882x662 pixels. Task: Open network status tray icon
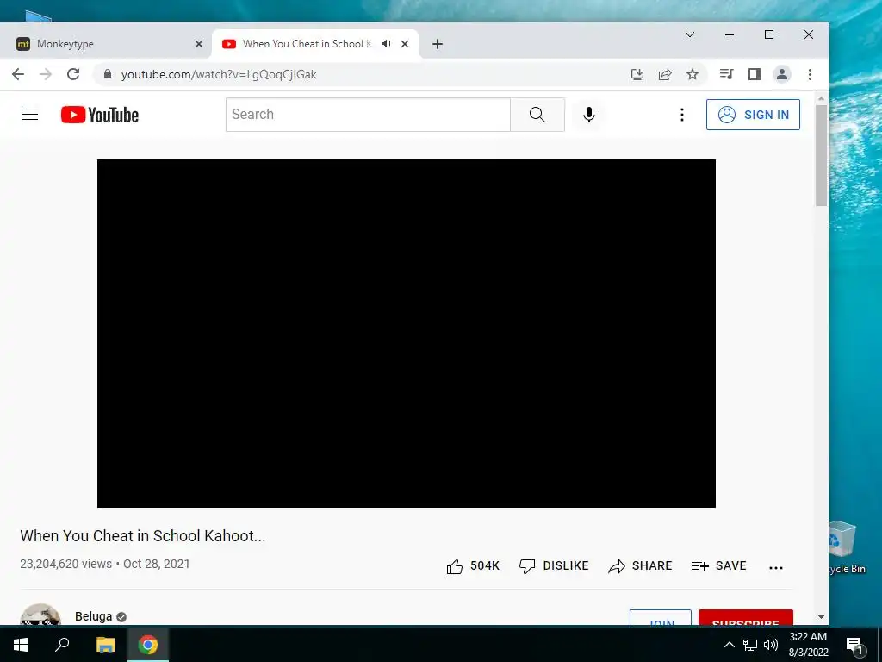coord(750,645)
